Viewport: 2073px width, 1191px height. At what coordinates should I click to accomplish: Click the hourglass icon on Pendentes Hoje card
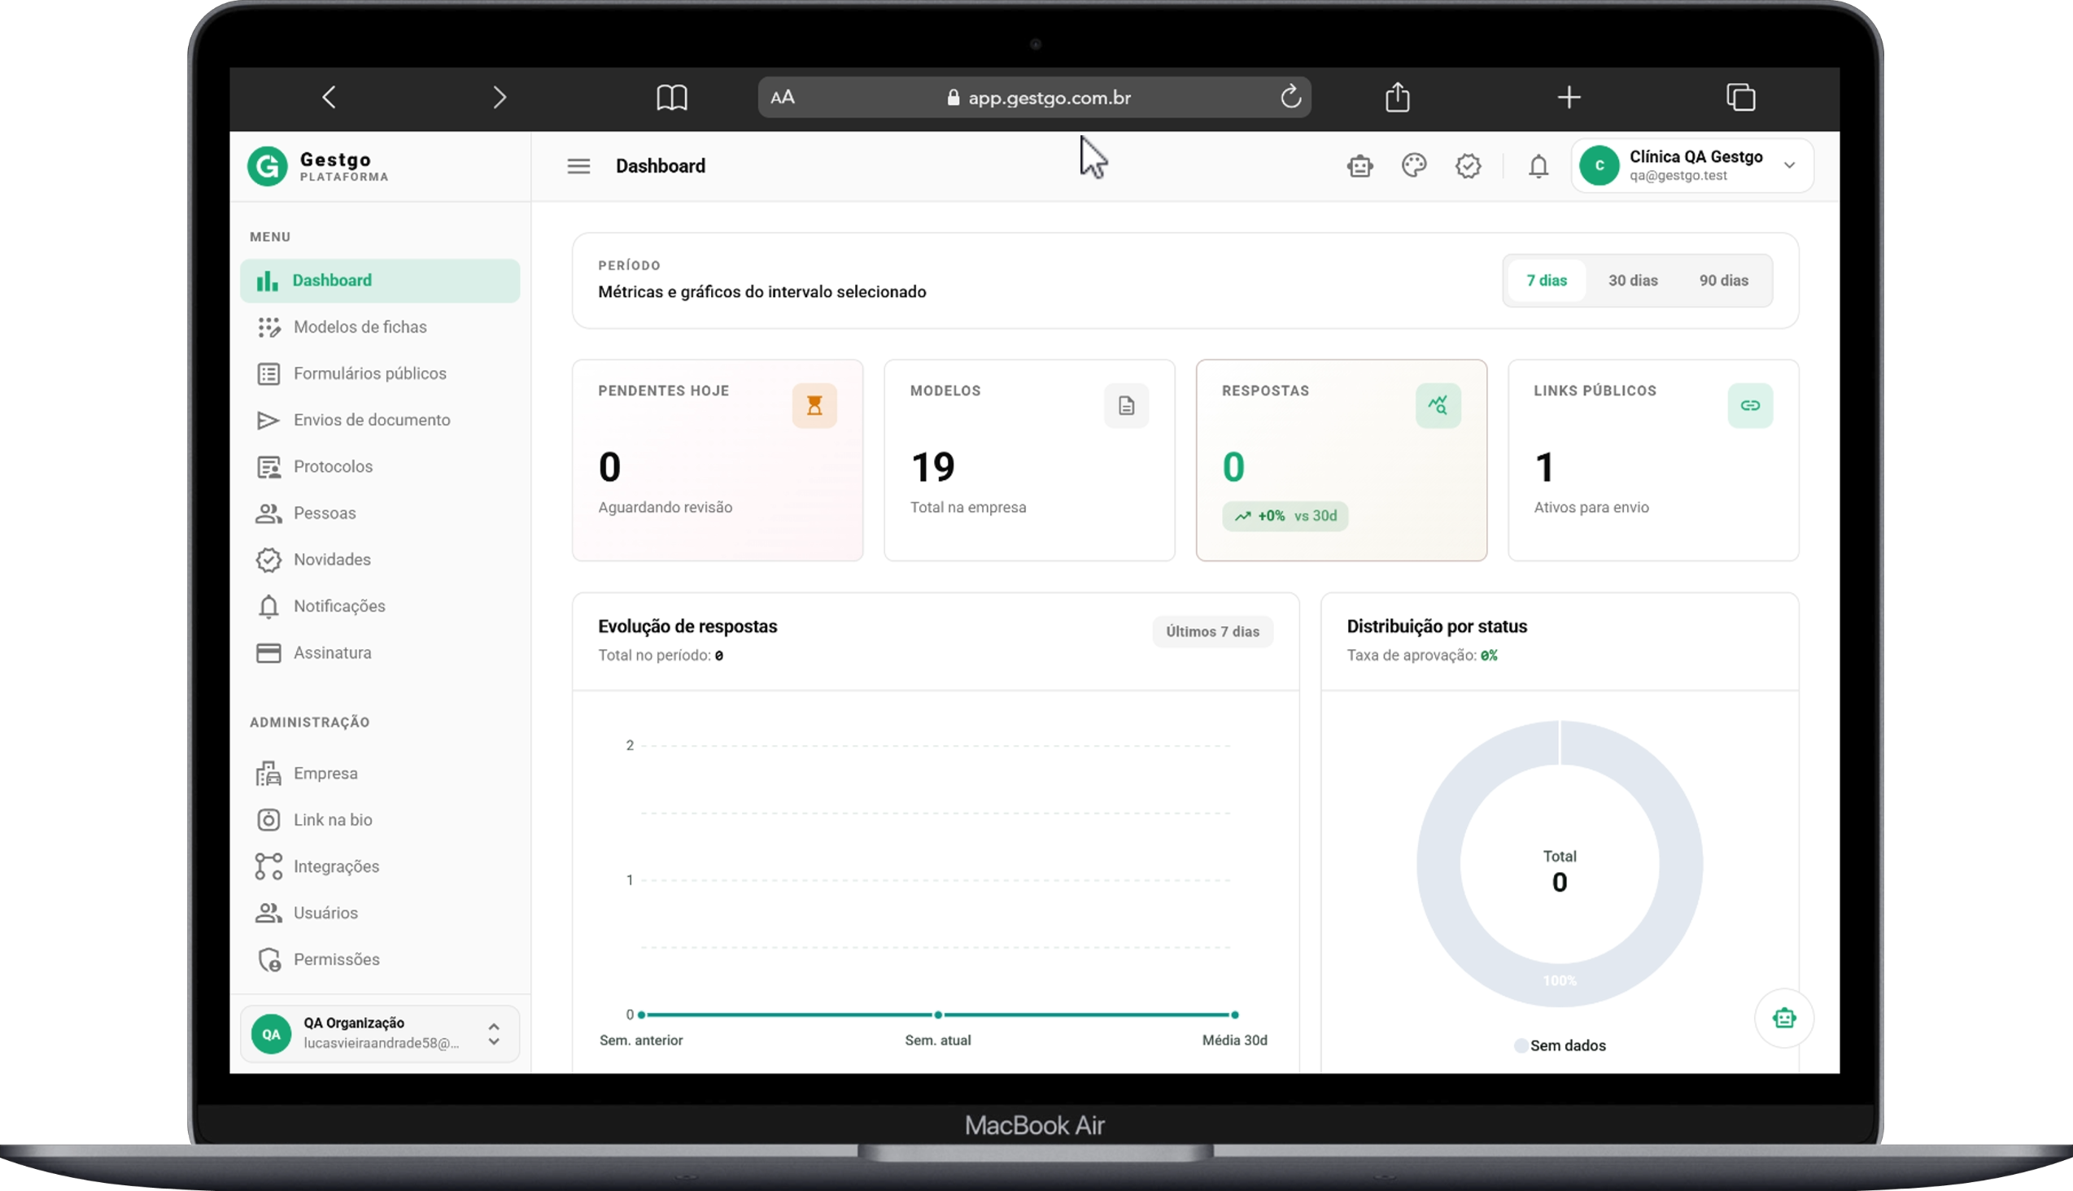[814, 406]
